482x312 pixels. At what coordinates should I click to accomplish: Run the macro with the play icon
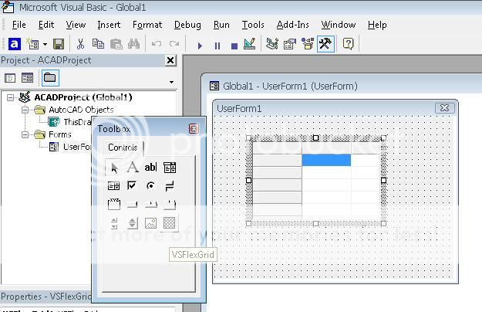[200, 46]
